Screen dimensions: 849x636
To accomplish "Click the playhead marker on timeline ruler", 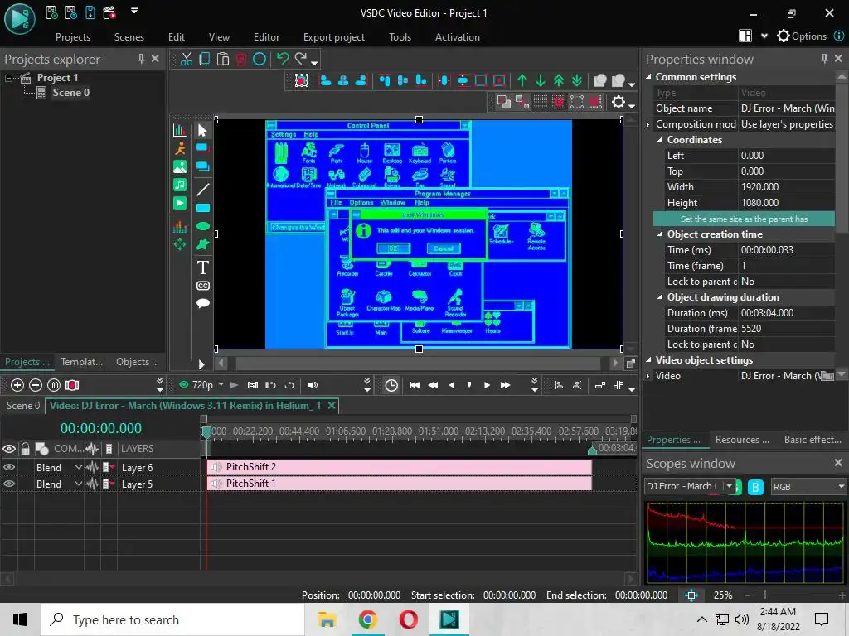I will (x=206, y=432).
